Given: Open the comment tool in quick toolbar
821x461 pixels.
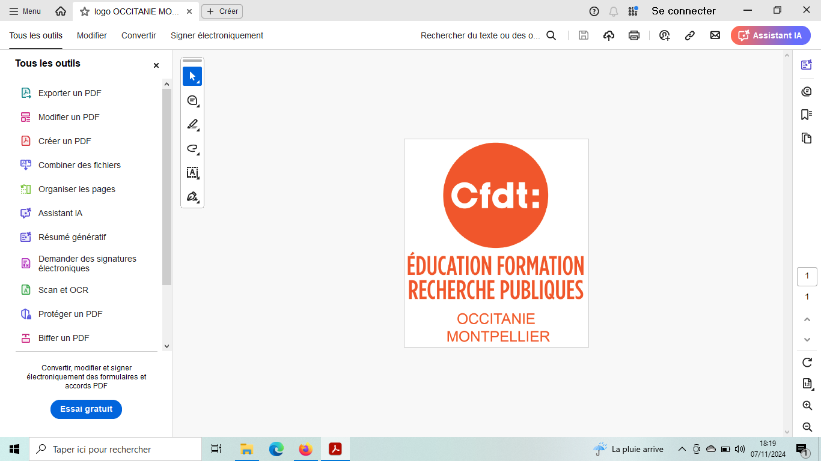Looking at the screenshot, I should tap(192, 101).
